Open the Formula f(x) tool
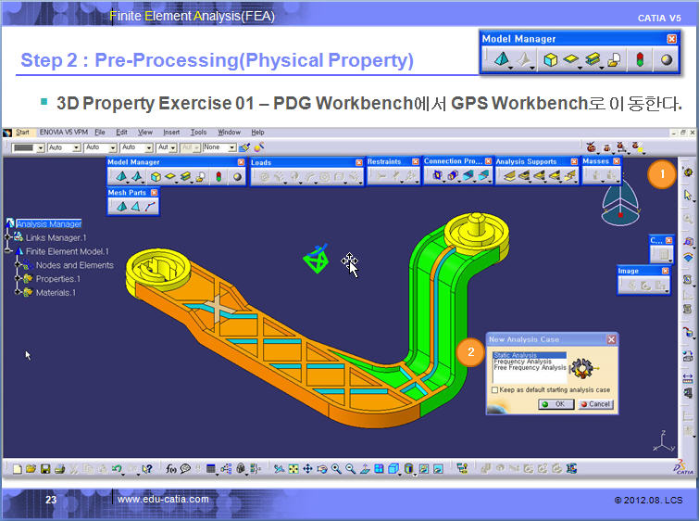699x521 pixels. tap(170, 469)
